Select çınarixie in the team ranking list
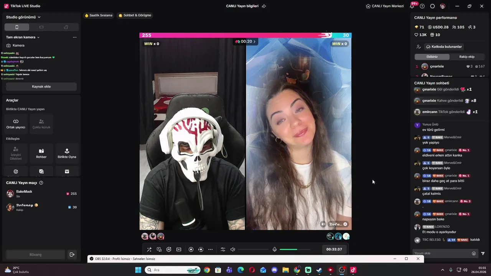This screenshot has height=276, width=491. point(450,66)
